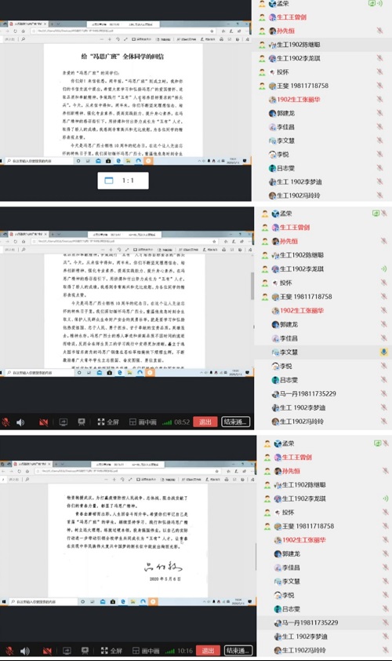The width and height of the screenshot is (392, 661).
Task: Click speaker volume icon beside 08:52 timer toolbar
Action: tap(20, 422)
